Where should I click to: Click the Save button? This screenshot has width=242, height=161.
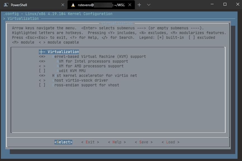pos(143,142)
